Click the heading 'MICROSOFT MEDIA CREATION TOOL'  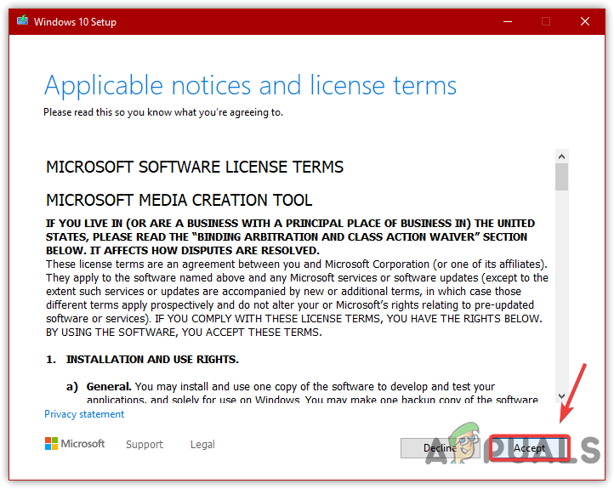click(x=179, y=200)
